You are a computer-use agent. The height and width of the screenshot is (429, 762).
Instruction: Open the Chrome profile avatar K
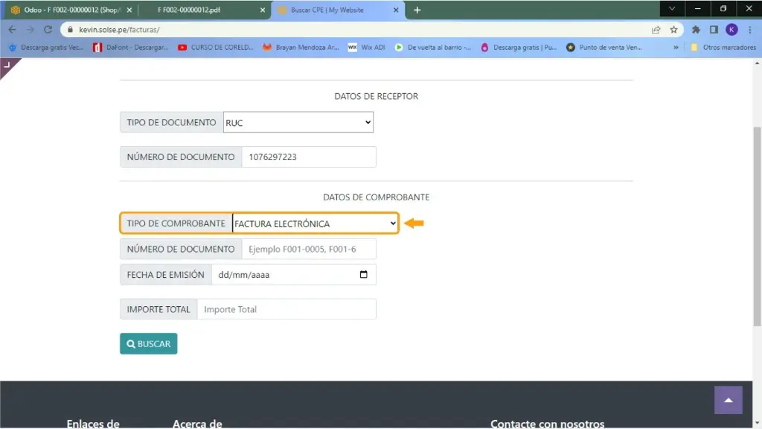tap(731, 30)
